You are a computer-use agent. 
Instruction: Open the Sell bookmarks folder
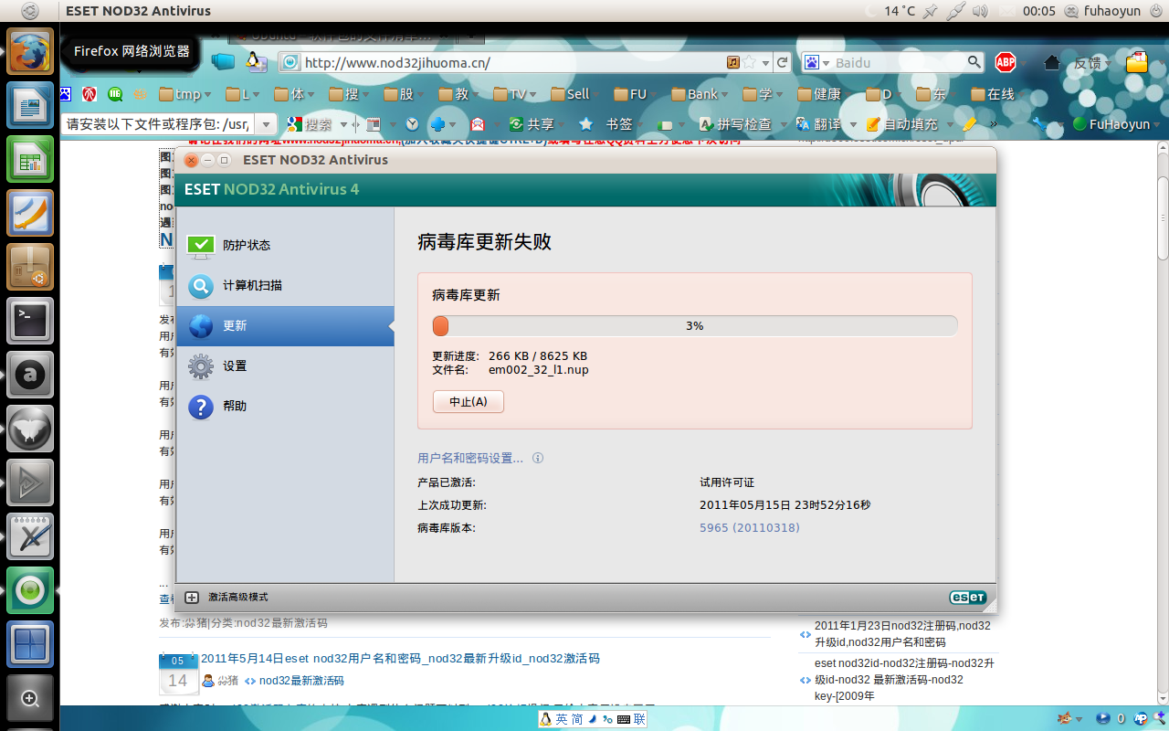(x=574, y=94)
